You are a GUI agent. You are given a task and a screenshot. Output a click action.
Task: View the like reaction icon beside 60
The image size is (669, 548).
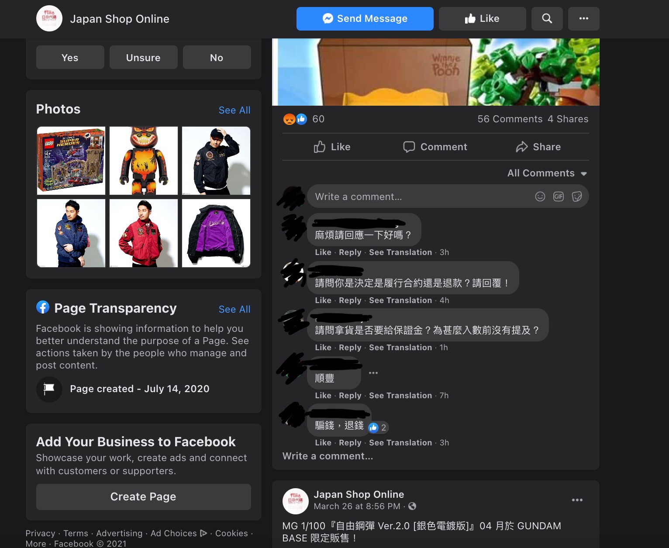pyautogui.click(x=301, y=119)
